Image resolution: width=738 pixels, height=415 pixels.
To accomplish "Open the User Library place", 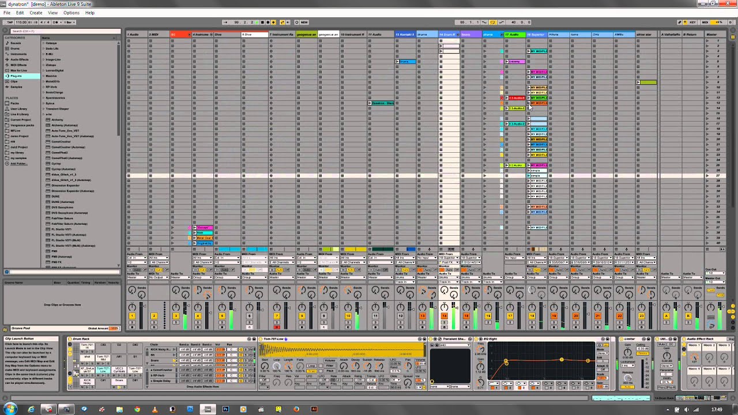I will (x=18, y=109).
